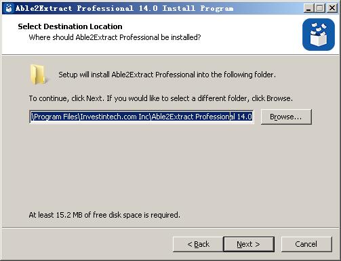The image size is (341, 261).
Task: Place cursor on 'Investintech.com Inc' in path
Action: pyautogui.click(x=115, y=117)
